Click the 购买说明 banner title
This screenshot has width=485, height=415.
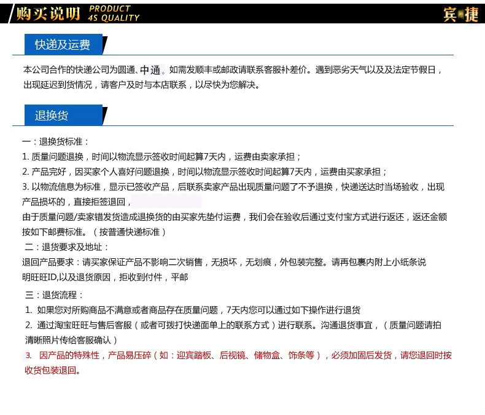(x=48, y=14)
